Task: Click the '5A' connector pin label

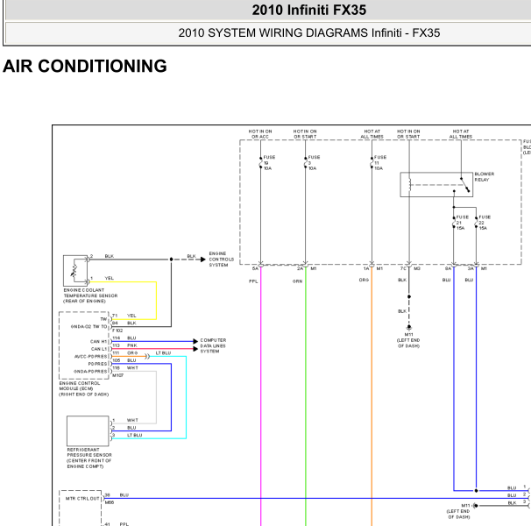Action: (x=255, y=268)
